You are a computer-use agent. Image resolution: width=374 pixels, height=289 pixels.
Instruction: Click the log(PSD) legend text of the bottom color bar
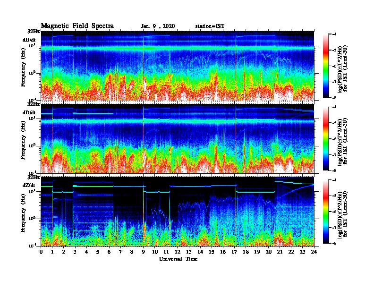342,215
